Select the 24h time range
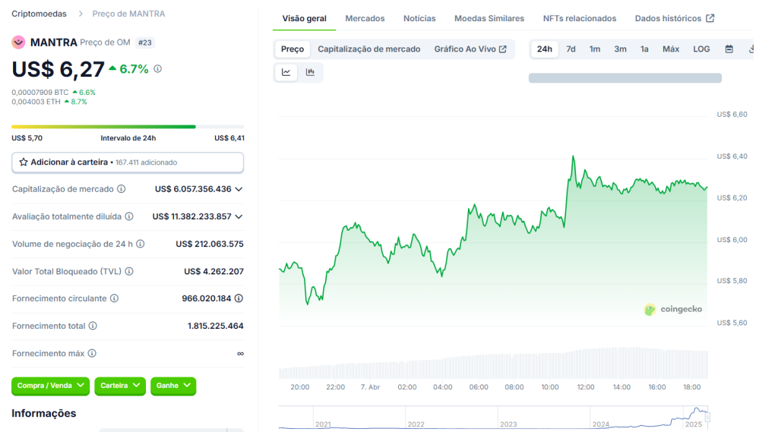Screen dimensions: 778x432 pos(544,49)
